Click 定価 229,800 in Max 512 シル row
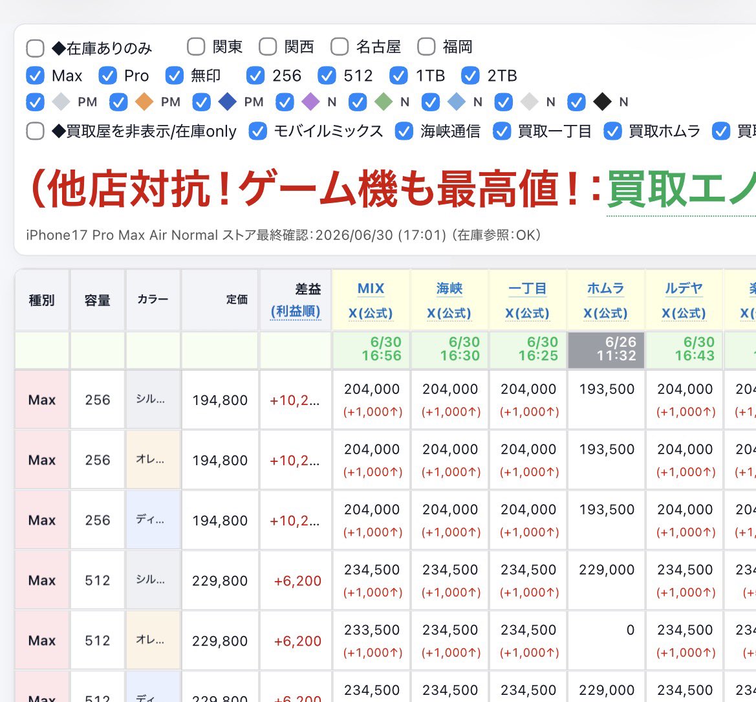The width and height of the screenshot is (756, 702). tap(220, 580)
